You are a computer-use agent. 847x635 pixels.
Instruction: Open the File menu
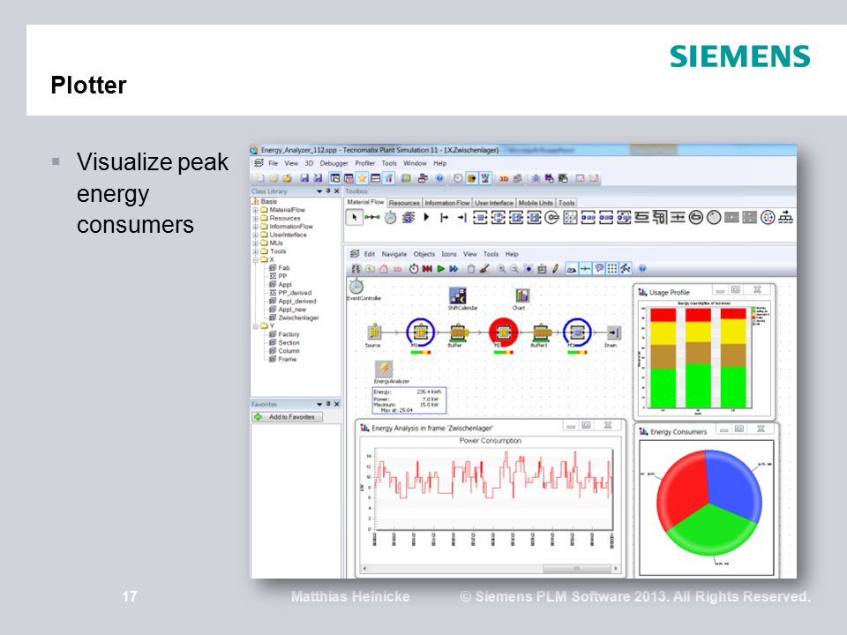coord(274,163)
